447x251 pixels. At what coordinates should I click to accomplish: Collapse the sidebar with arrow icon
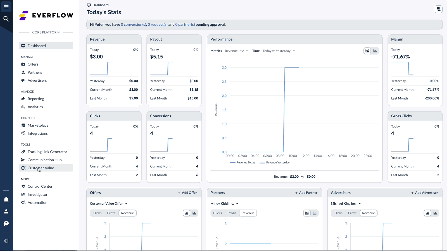(x=6, y=241)
